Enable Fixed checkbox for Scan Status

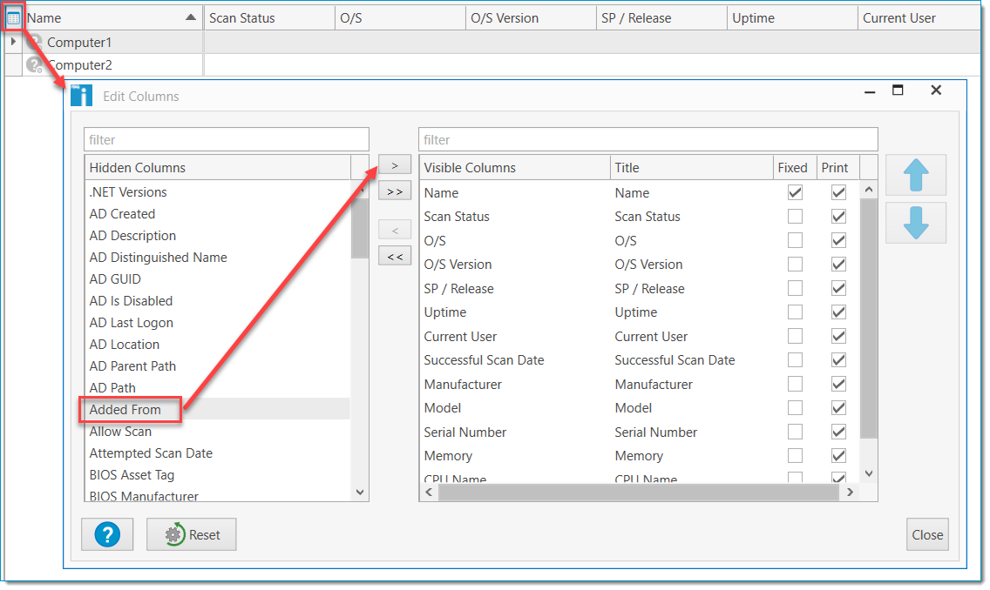[x=795, y=216]
